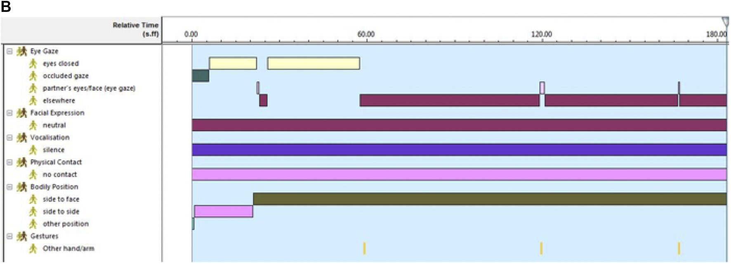Image resolution: width=731 pixels, height=264 pixels.
Task: Click the playhead marker at timeline end
Action: coord(725,21)
